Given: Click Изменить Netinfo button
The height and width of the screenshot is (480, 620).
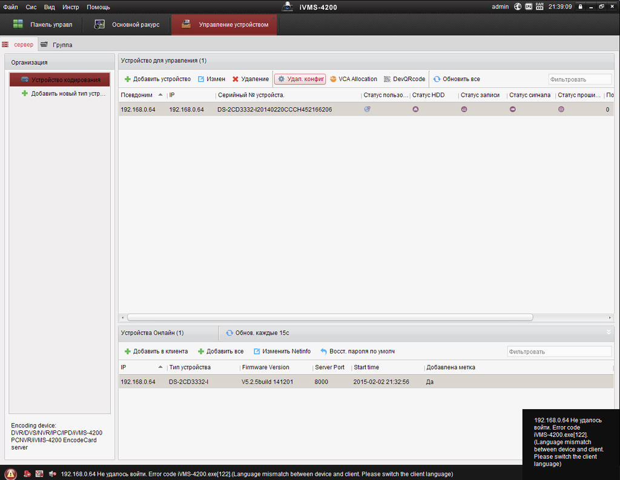Looking at the screenshot, I should (282, 351).
